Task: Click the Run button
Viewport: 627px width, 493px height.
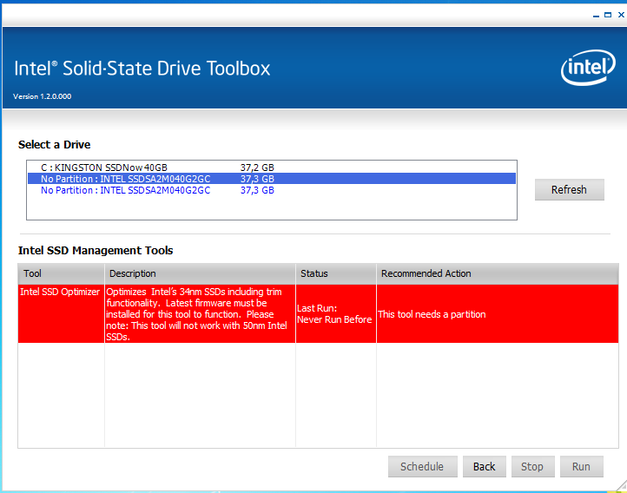Action: coord(582,466)
